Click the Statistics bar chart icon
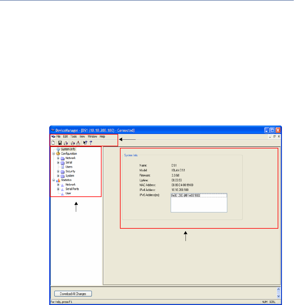Image resolution: width=294 pixels, height=305 pixels. pos(58,180)
